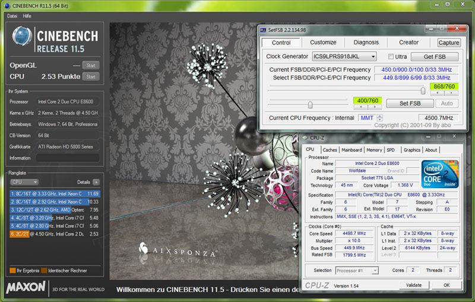
Task: Click the Cinebench title bar app icon
Action: pos(7,6)
